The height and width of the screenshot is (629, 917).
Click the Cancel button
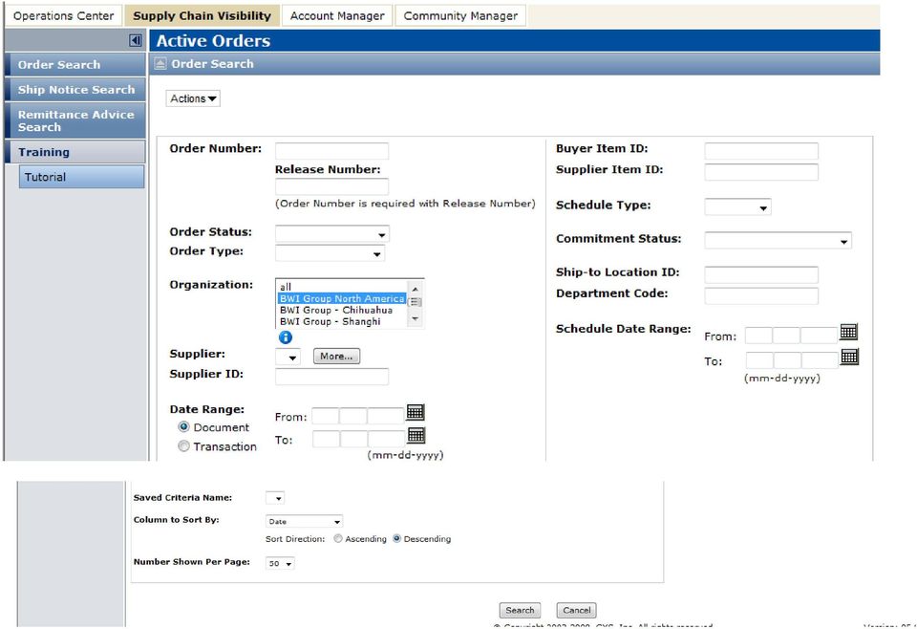point(577,610)
